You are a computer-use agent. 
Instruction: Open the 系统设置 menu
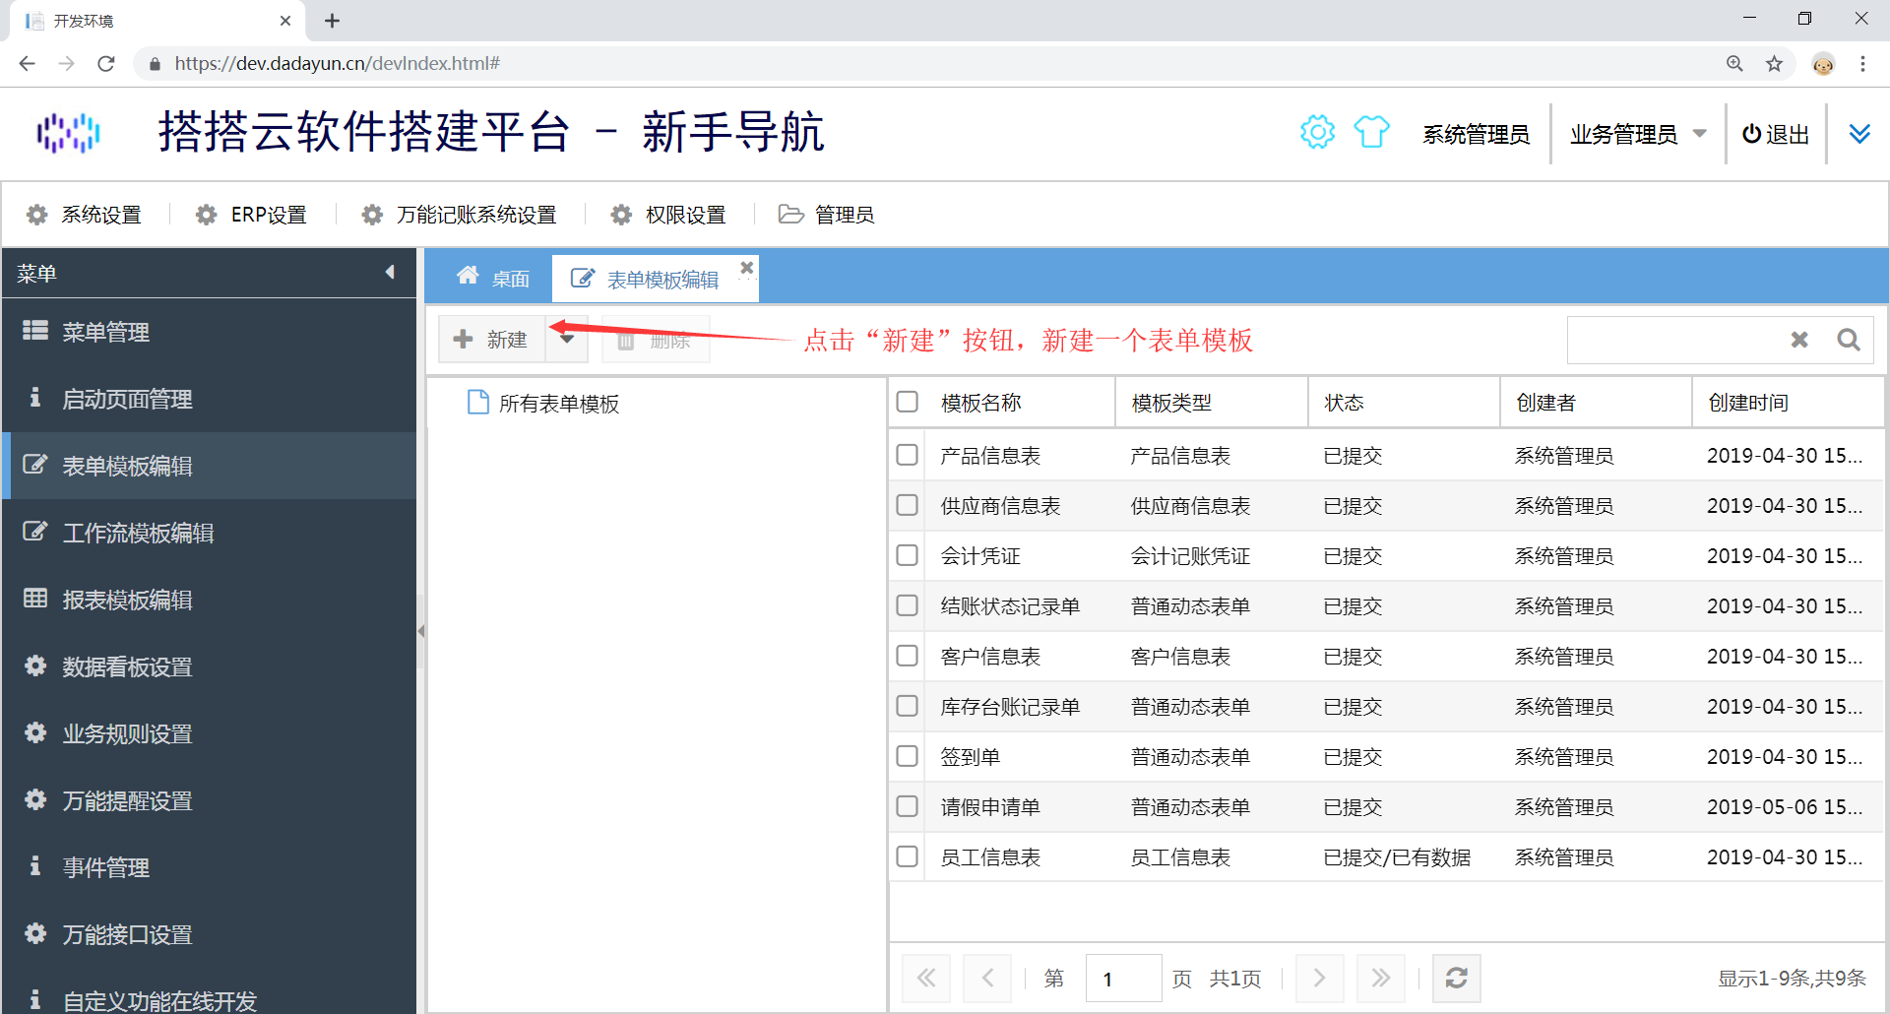[84, 215]
